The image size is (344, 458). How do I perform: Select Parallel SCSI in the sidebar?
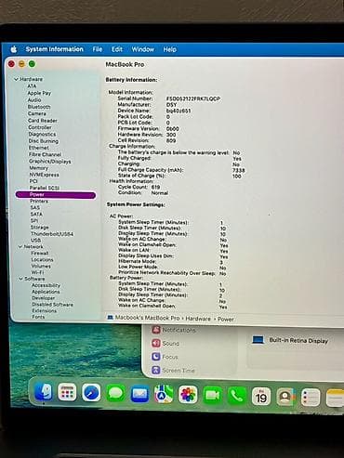45,188
